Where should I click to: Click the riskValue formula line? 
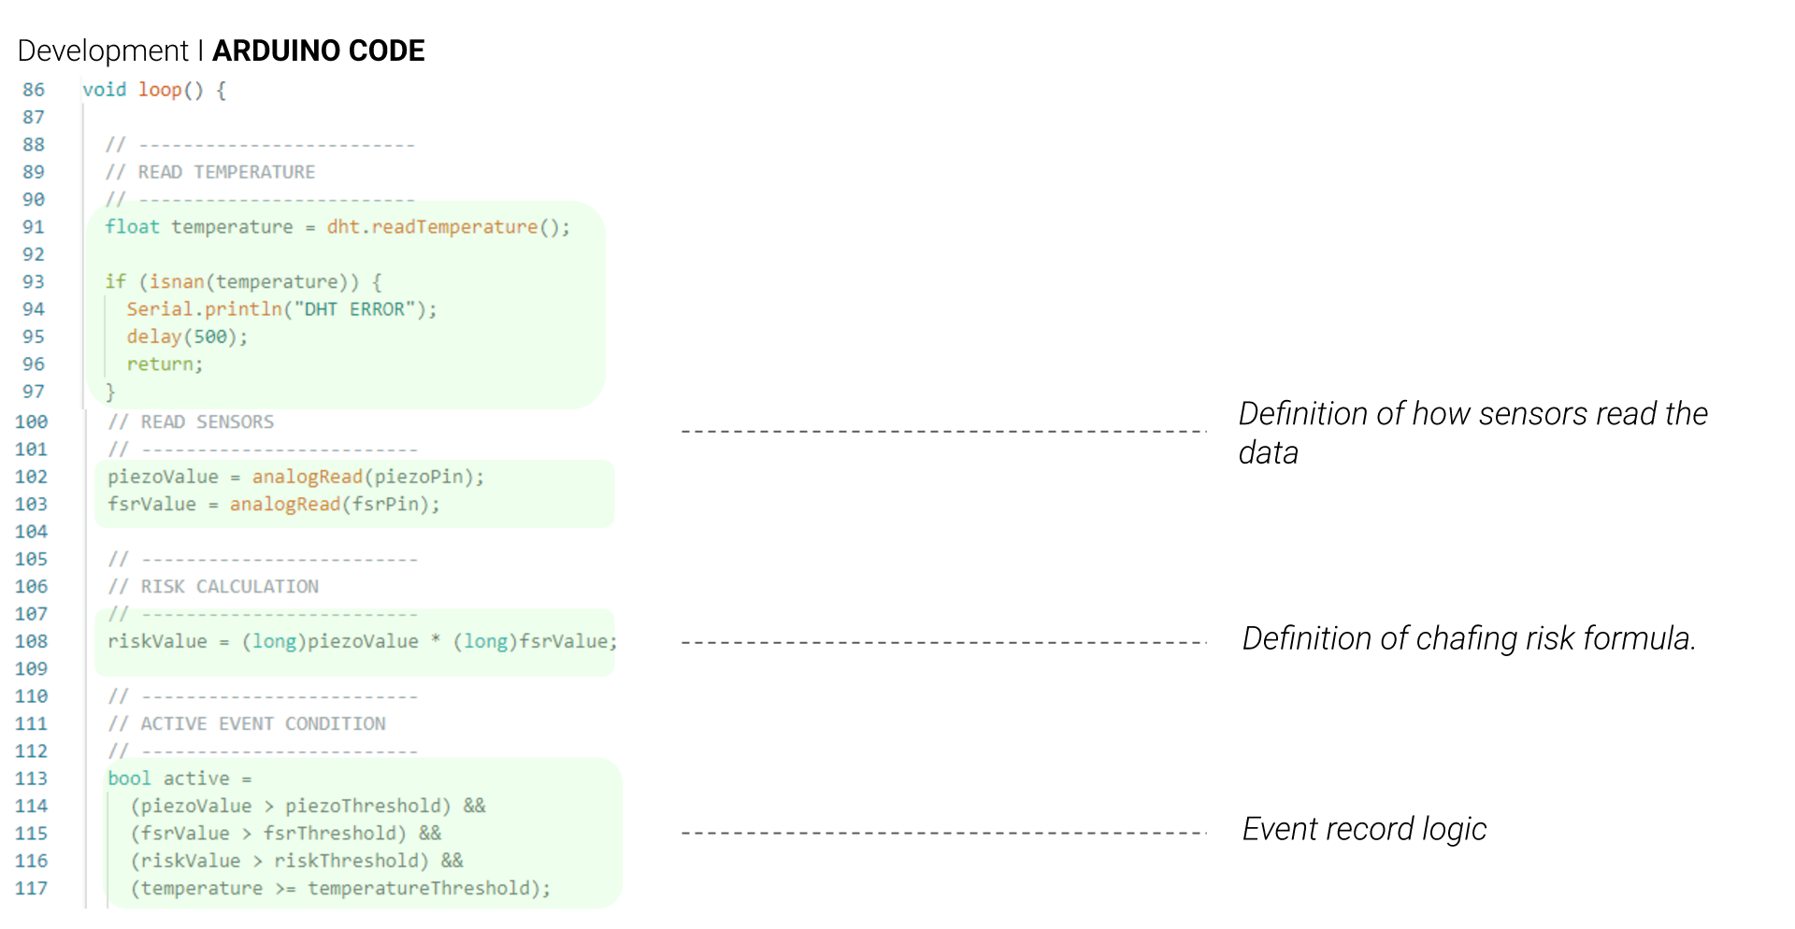(363, 641)
